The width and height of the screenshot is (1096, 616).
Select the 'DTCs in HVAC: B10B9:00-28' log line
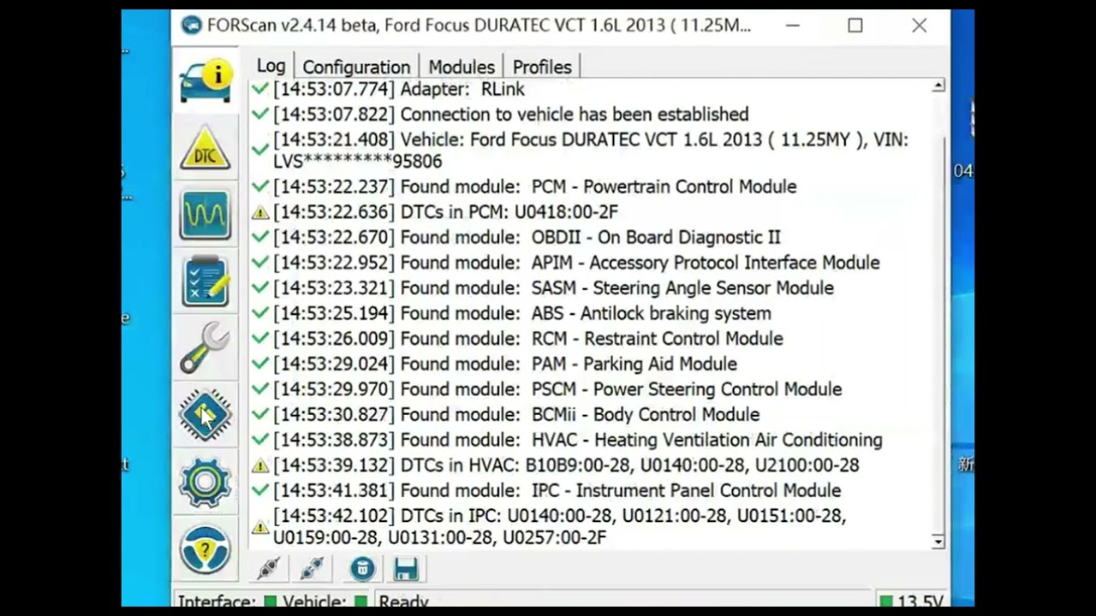click(566, 465)
